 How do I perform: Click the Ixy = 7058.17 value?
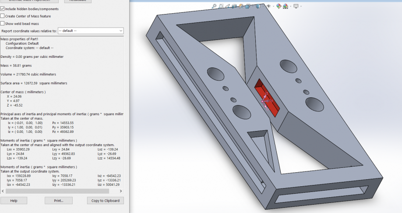click(62, 176)
